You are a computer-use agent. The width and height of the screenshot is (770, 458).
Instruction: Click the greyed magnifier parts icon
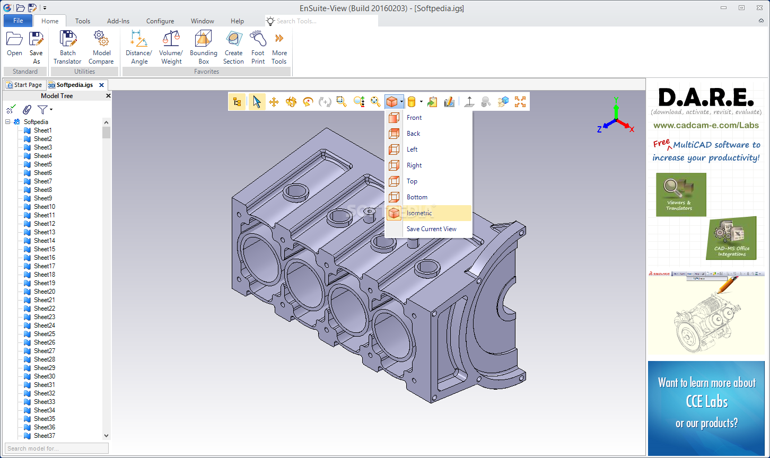point(486,102)
